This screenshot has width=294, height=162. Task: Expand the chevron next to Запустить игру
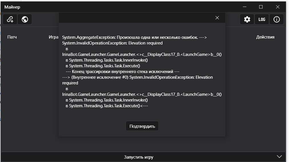[279, 157]
